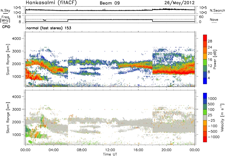Click the 'Freq. [MHz]' axis label
Image resolution: width=225 pixels, height=156 pixels.
(x=5, y=19)
